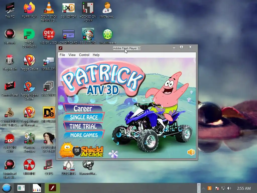
Task: Select the HxD hex editor desktop icon
Action: pyautogui.click(x=69, y=10)
